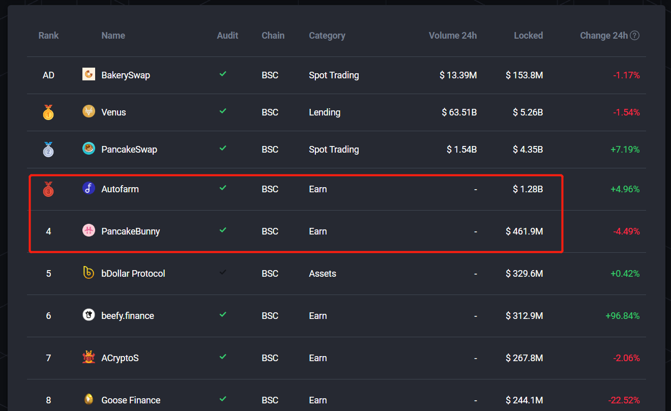
Task: Click the Rank column header
Action: 48,36
